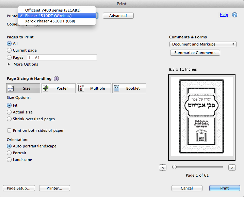Screen dimensions: 244x197
Task: Click the Printer... button
Action: 54,188
